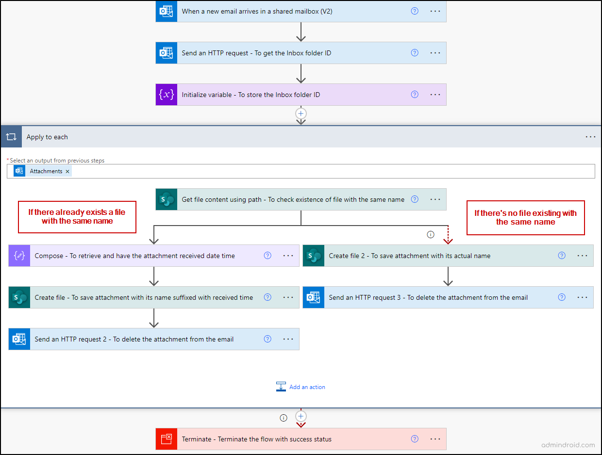
Task: Insert step via plus above Apply to each
Action: (301, 113)
